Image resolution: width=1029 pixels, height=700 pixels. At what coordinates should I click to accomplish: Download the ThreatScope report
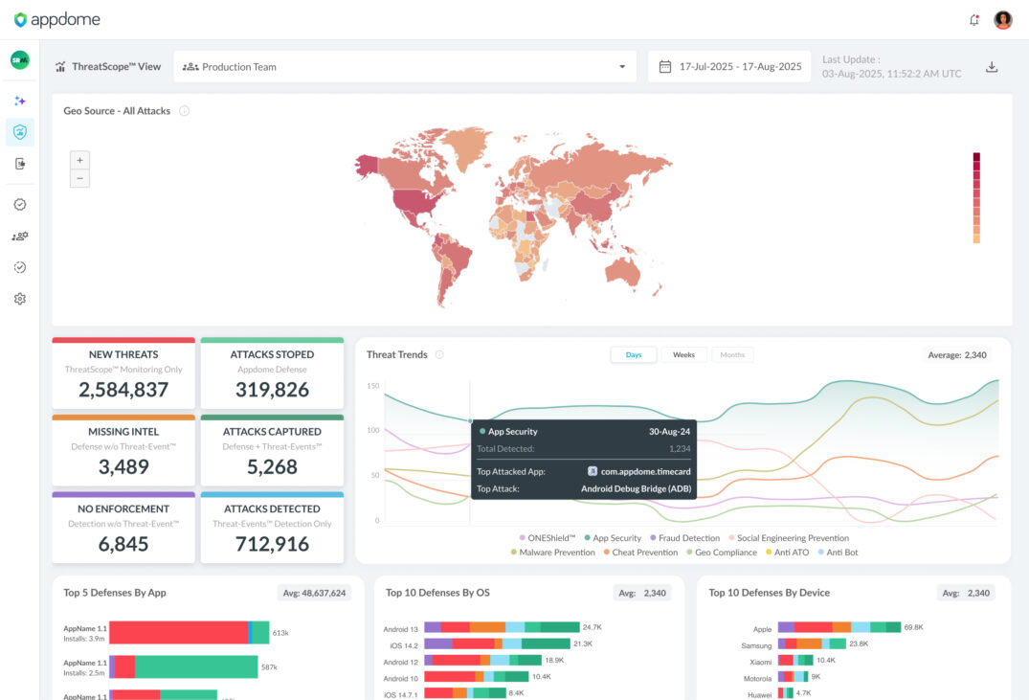point(992,67)
